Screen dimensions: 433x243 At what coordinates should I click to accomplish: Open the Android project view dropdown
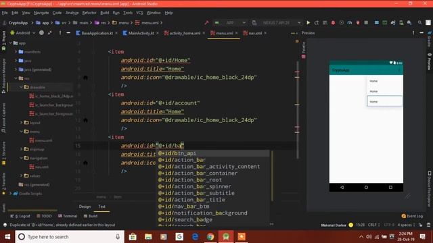point(22,33)
